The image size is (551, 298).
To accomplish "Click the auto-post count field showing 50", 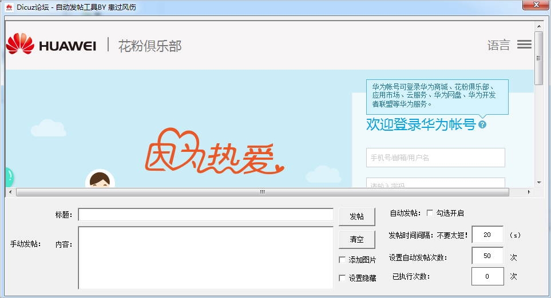I will coord(487,256).
